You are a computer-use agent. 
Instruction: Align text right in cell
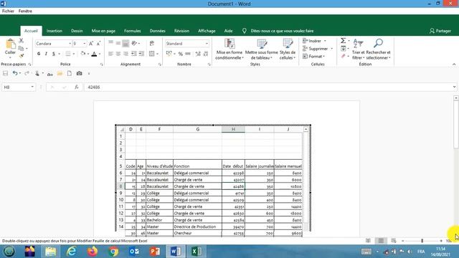pos(126,54)
